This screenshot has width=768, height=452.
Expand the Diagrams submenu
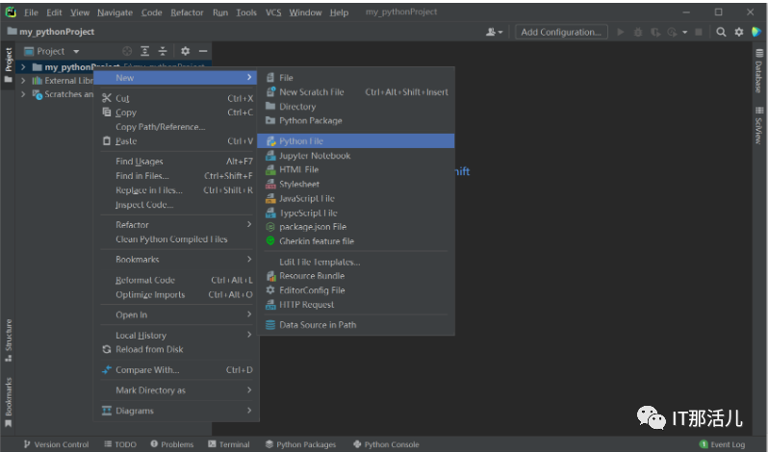point(177,411)
